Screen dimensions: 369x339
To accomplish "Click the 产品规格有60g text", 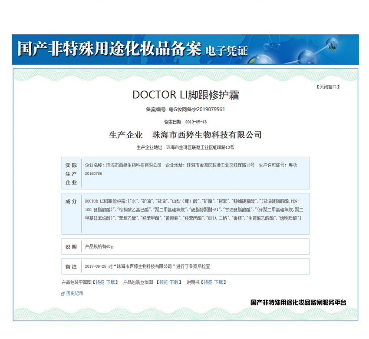I will pyautogui.click(x=99, y=247).
